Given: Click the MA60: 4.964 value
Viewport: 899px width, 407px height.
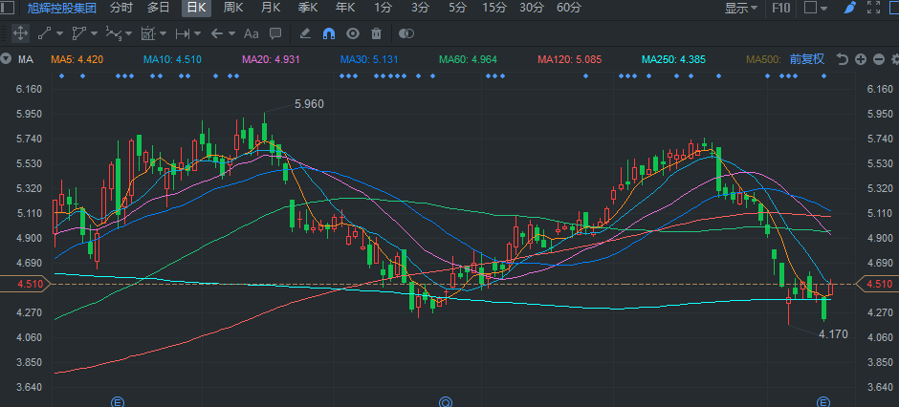Looking at the screenshot, I should pyautogui.click(x=468, y=59).
